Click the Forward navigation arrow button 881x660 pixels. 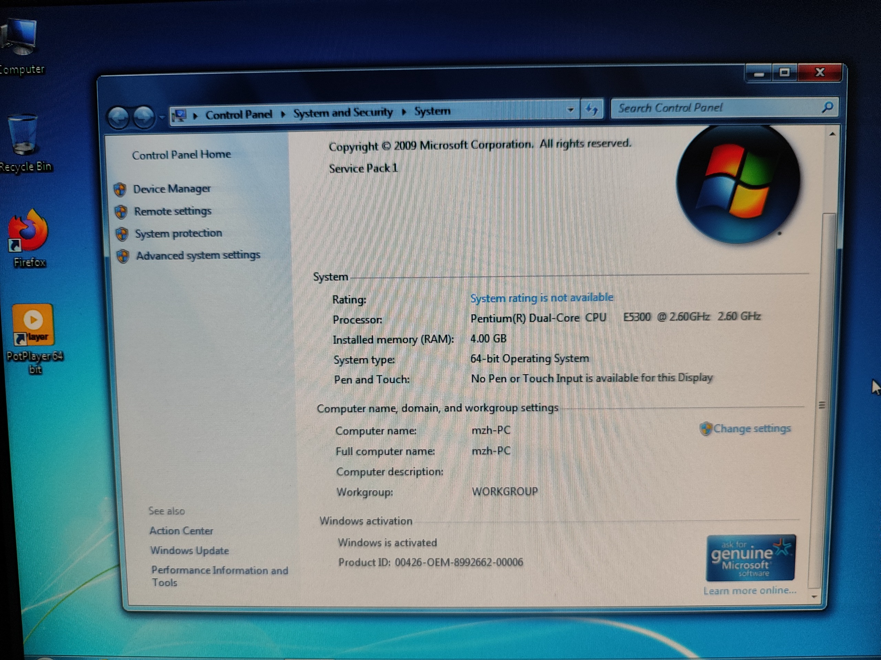tap(144, 117)
